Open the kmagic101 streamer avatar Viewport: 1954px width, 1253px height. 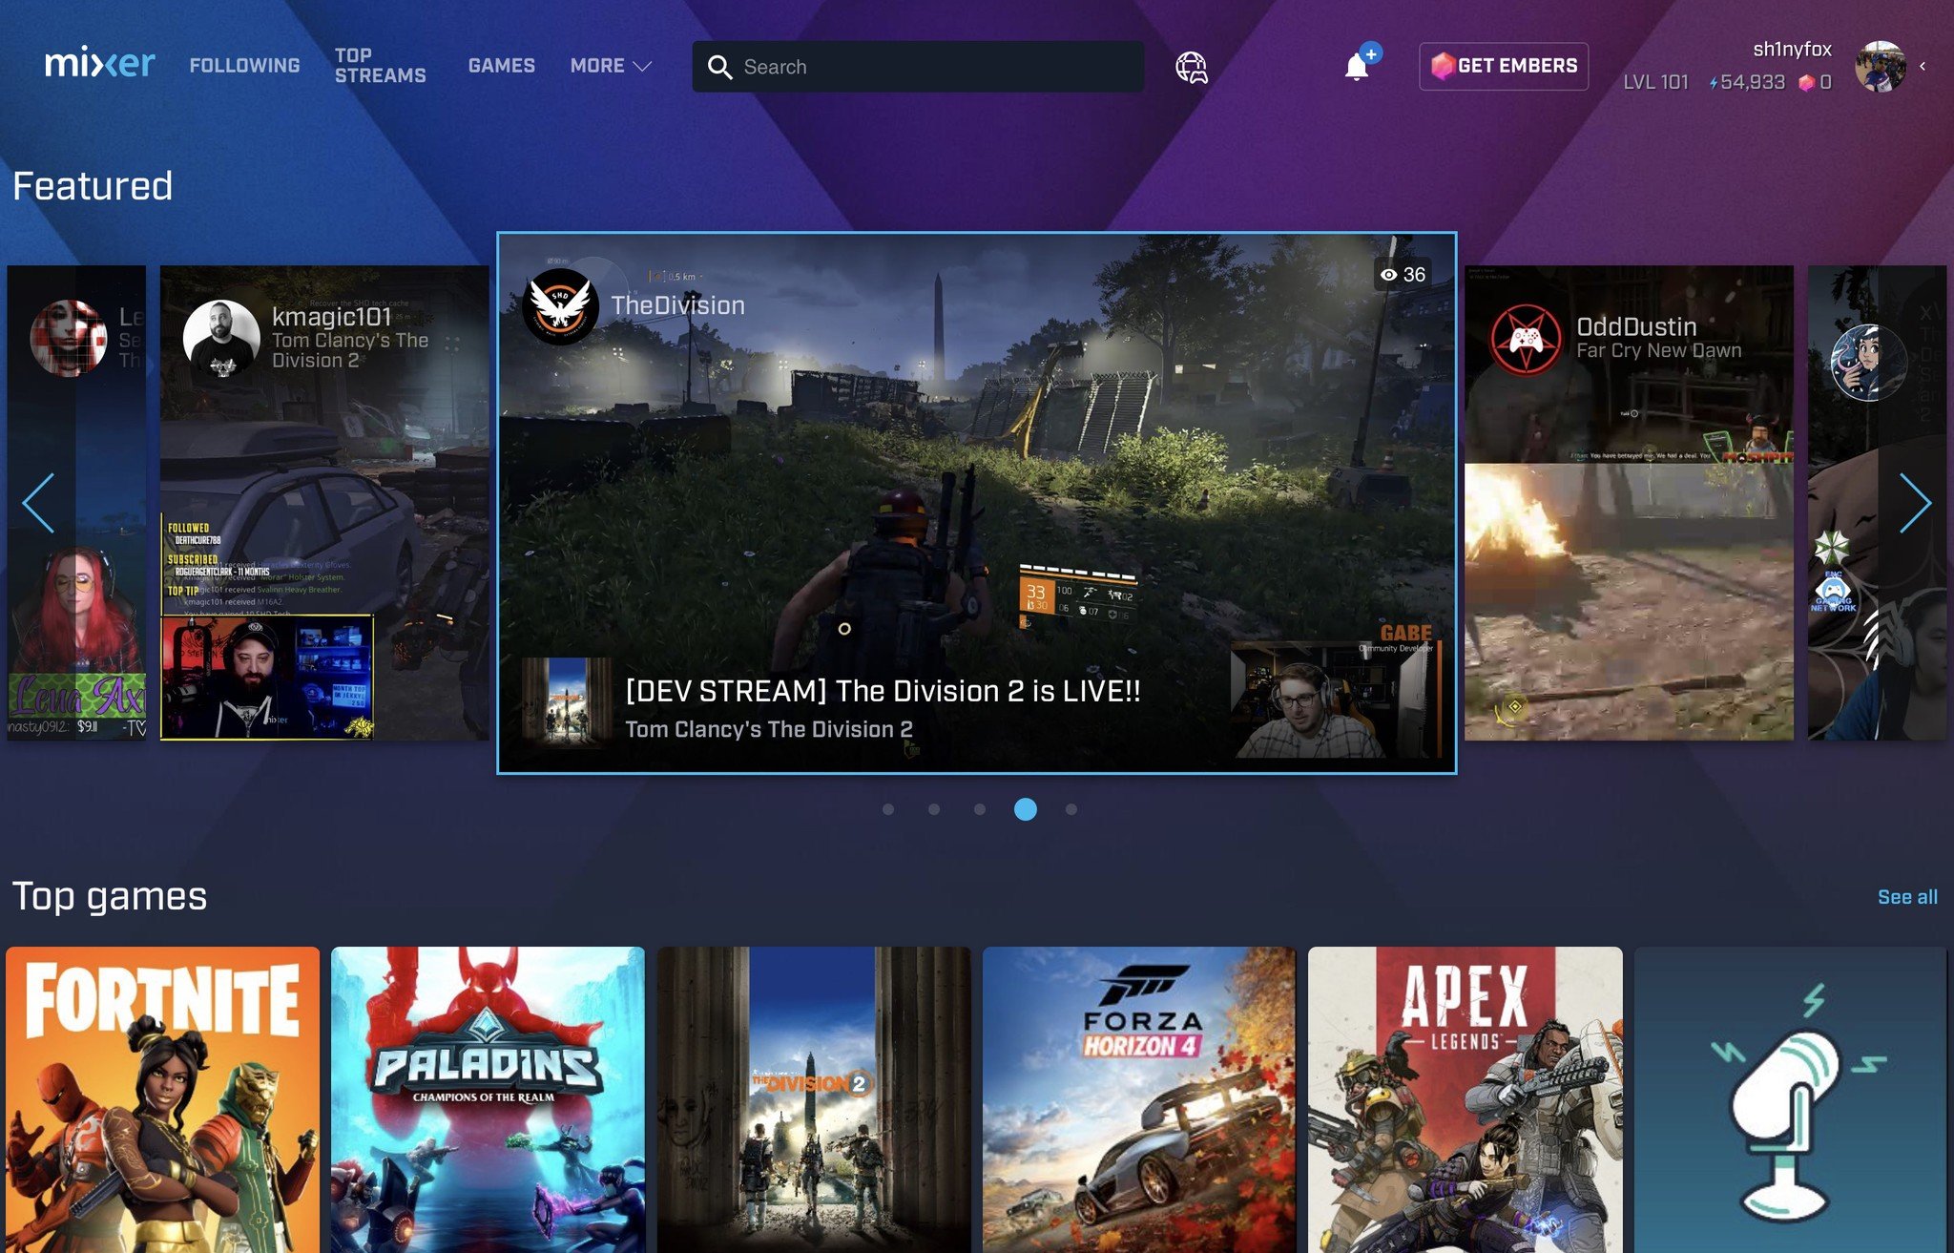(221, 339)
